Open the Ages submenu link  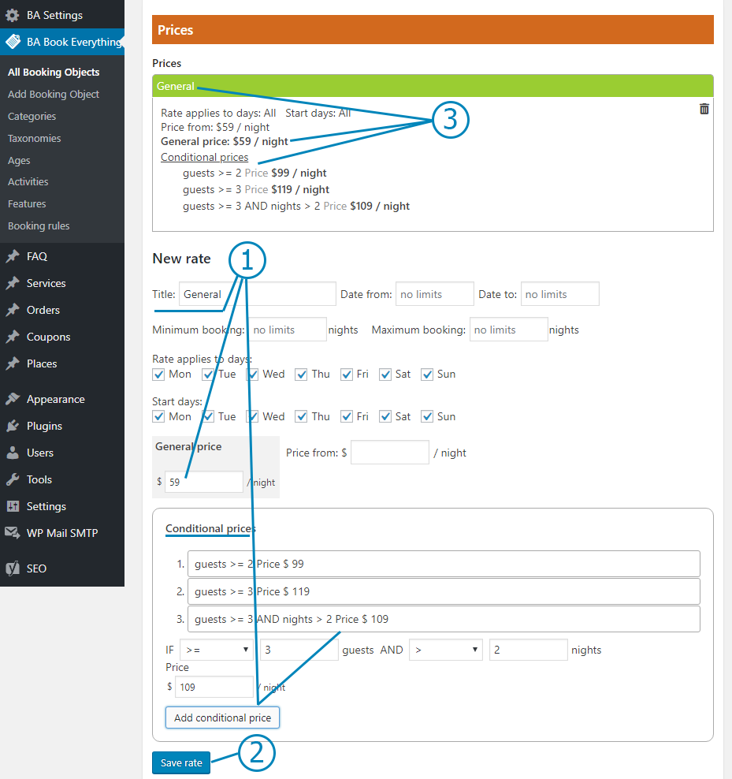tap(19, 161)
